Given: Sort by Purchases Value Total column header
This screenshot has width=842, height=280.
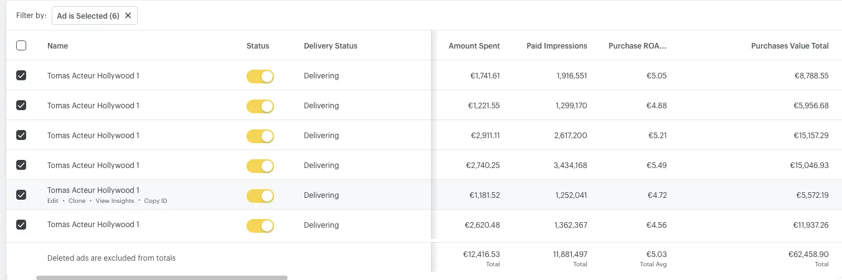Looking at the screenshot, I should [x=790, y=45].
